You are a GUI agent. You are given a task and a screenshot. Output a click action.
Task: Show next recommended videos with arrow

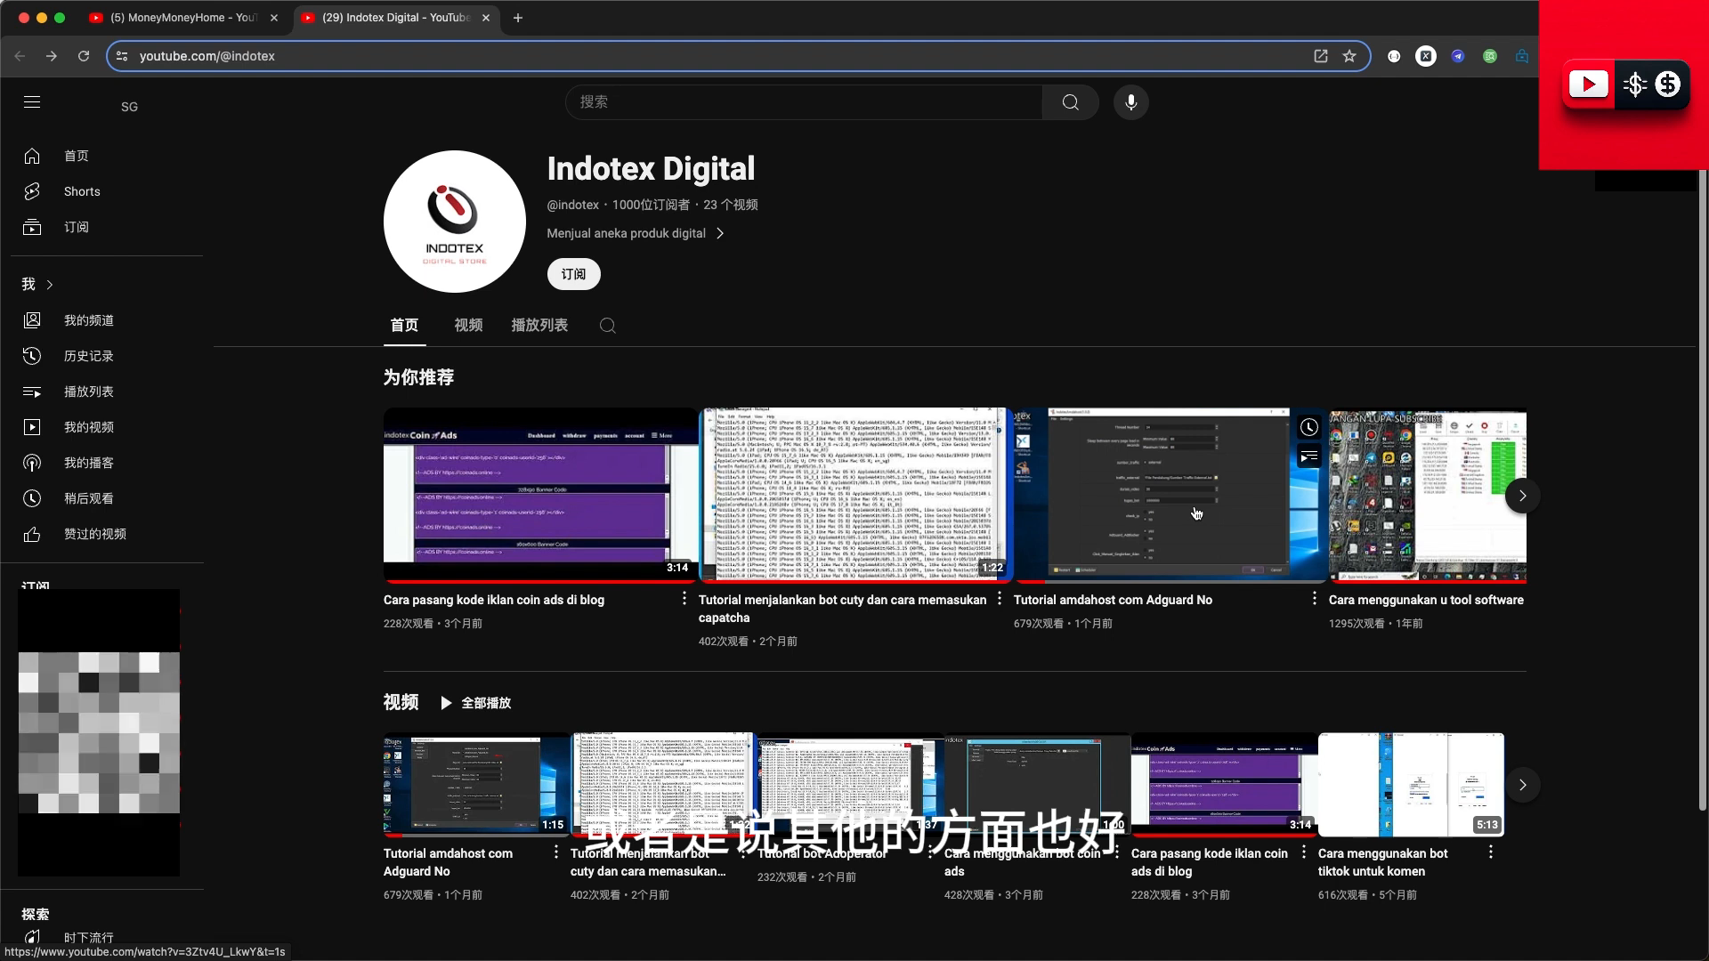tap(1522, 496)
